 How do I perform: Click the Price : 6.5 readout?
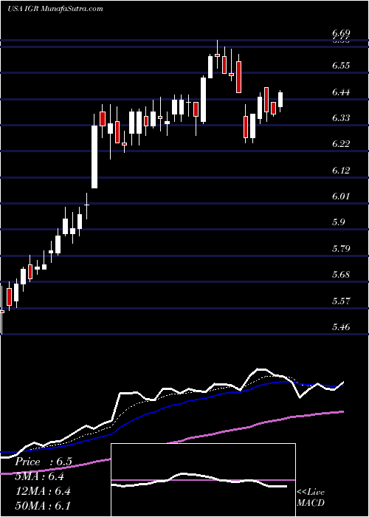43,462
